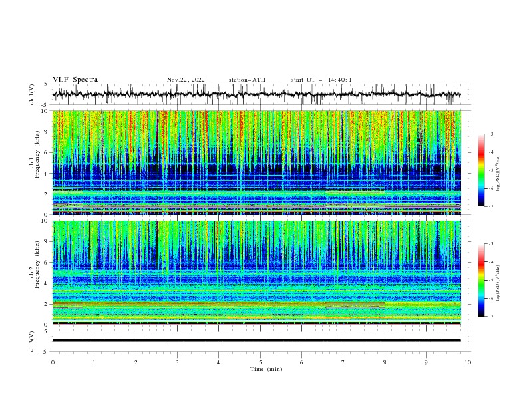527x407 pixels.
Task: Click the "-5" label on ch.1 colorbar
Action: pyautogui.click(x=491, y=170)
